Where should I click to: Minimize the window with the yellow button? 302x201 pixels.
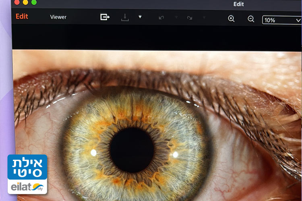point(25,2)
